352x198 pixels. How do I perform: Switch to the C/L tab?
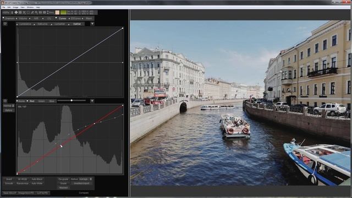pyautogui.click(x=49, y=18)
